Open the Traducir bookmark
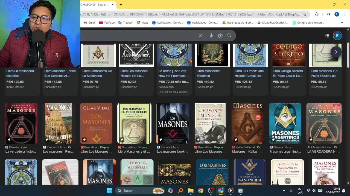The width and height of the screenshot is (350, 196). point(126,23)
